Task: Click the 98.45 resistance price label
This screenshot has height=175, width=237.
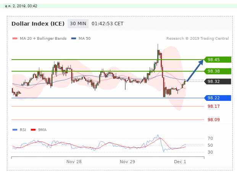Action: point(218,60)
